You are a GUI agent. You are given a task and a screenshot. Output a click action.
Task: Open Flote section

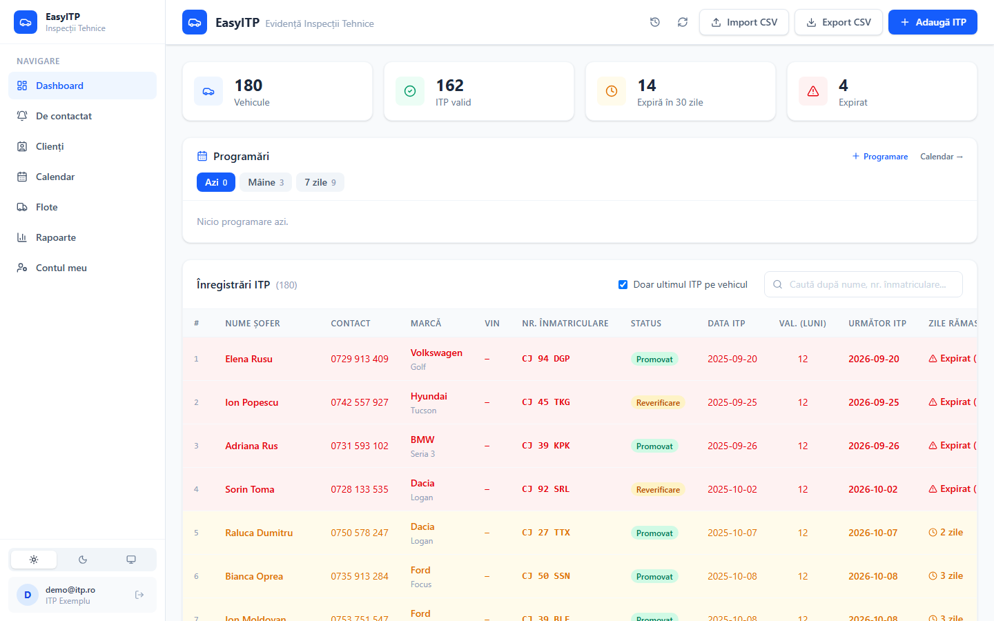82,207
